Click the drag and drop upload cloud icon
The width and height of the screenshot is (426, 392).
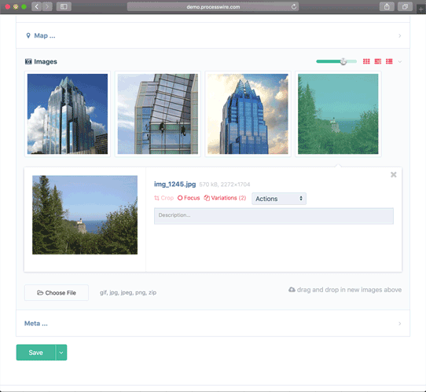(292, 290)
